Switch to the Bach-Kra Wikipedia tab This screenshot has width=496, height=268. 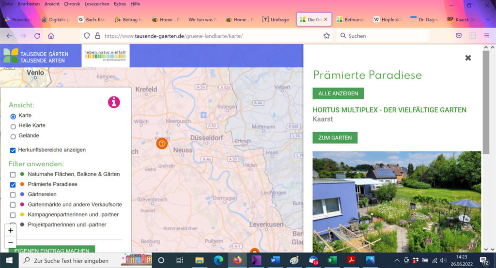(92, 19)
